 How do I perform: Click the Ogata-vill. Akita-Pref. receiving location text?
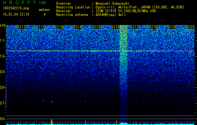tap(140, 7)
